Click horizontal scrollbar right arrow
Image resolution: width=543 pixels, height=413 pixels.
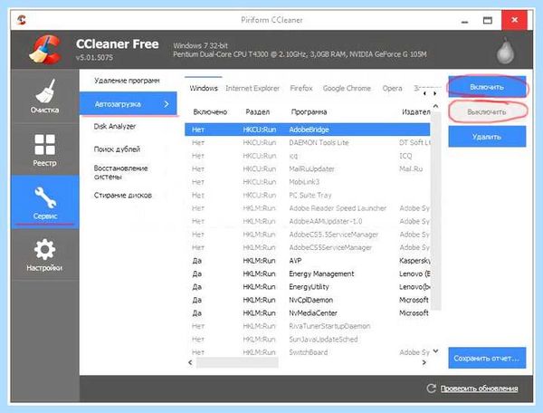424,362
